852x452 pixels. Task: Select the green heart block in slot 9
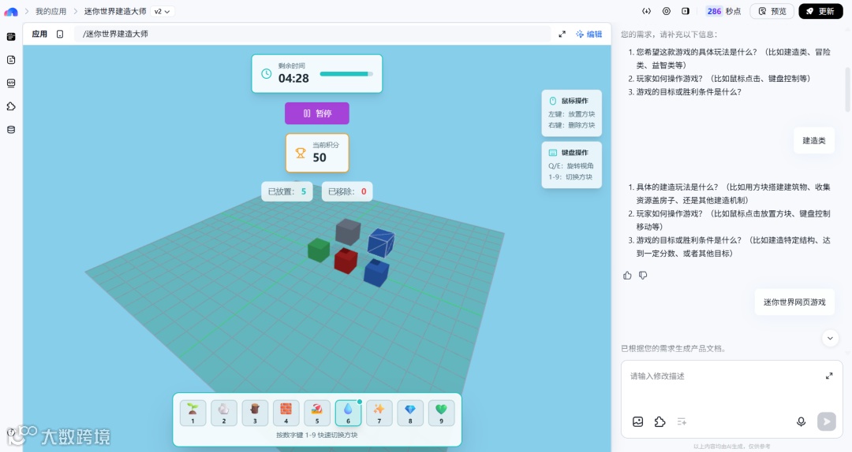click(441, 413)
